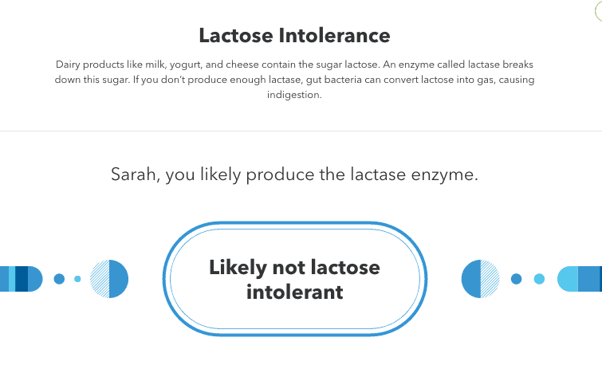Click the description paragraph about dairy products

[x=294, y=80]
